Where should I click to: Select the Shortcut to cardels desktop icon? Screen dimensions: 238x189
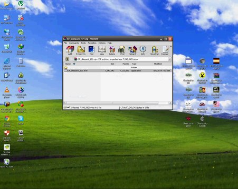click(202, 121)
